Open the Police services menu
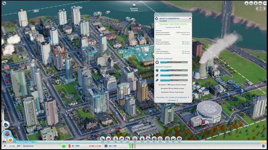 coord(160,139)
